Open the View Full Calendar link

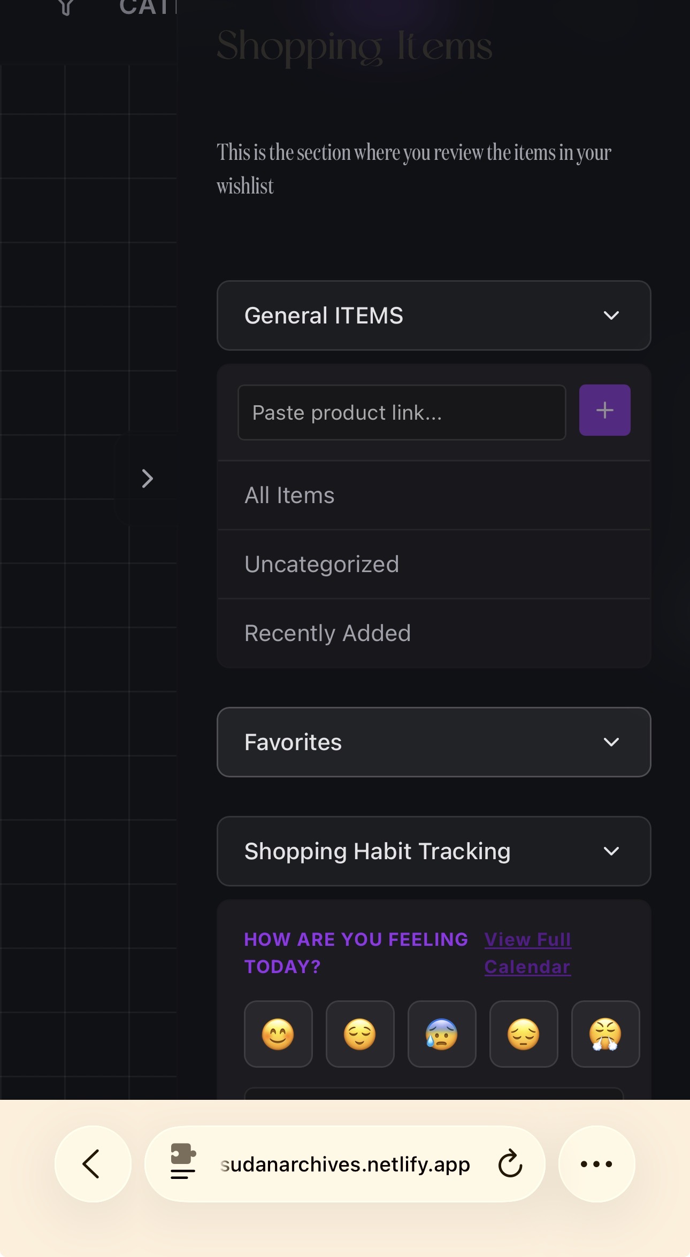coord(528,953)
